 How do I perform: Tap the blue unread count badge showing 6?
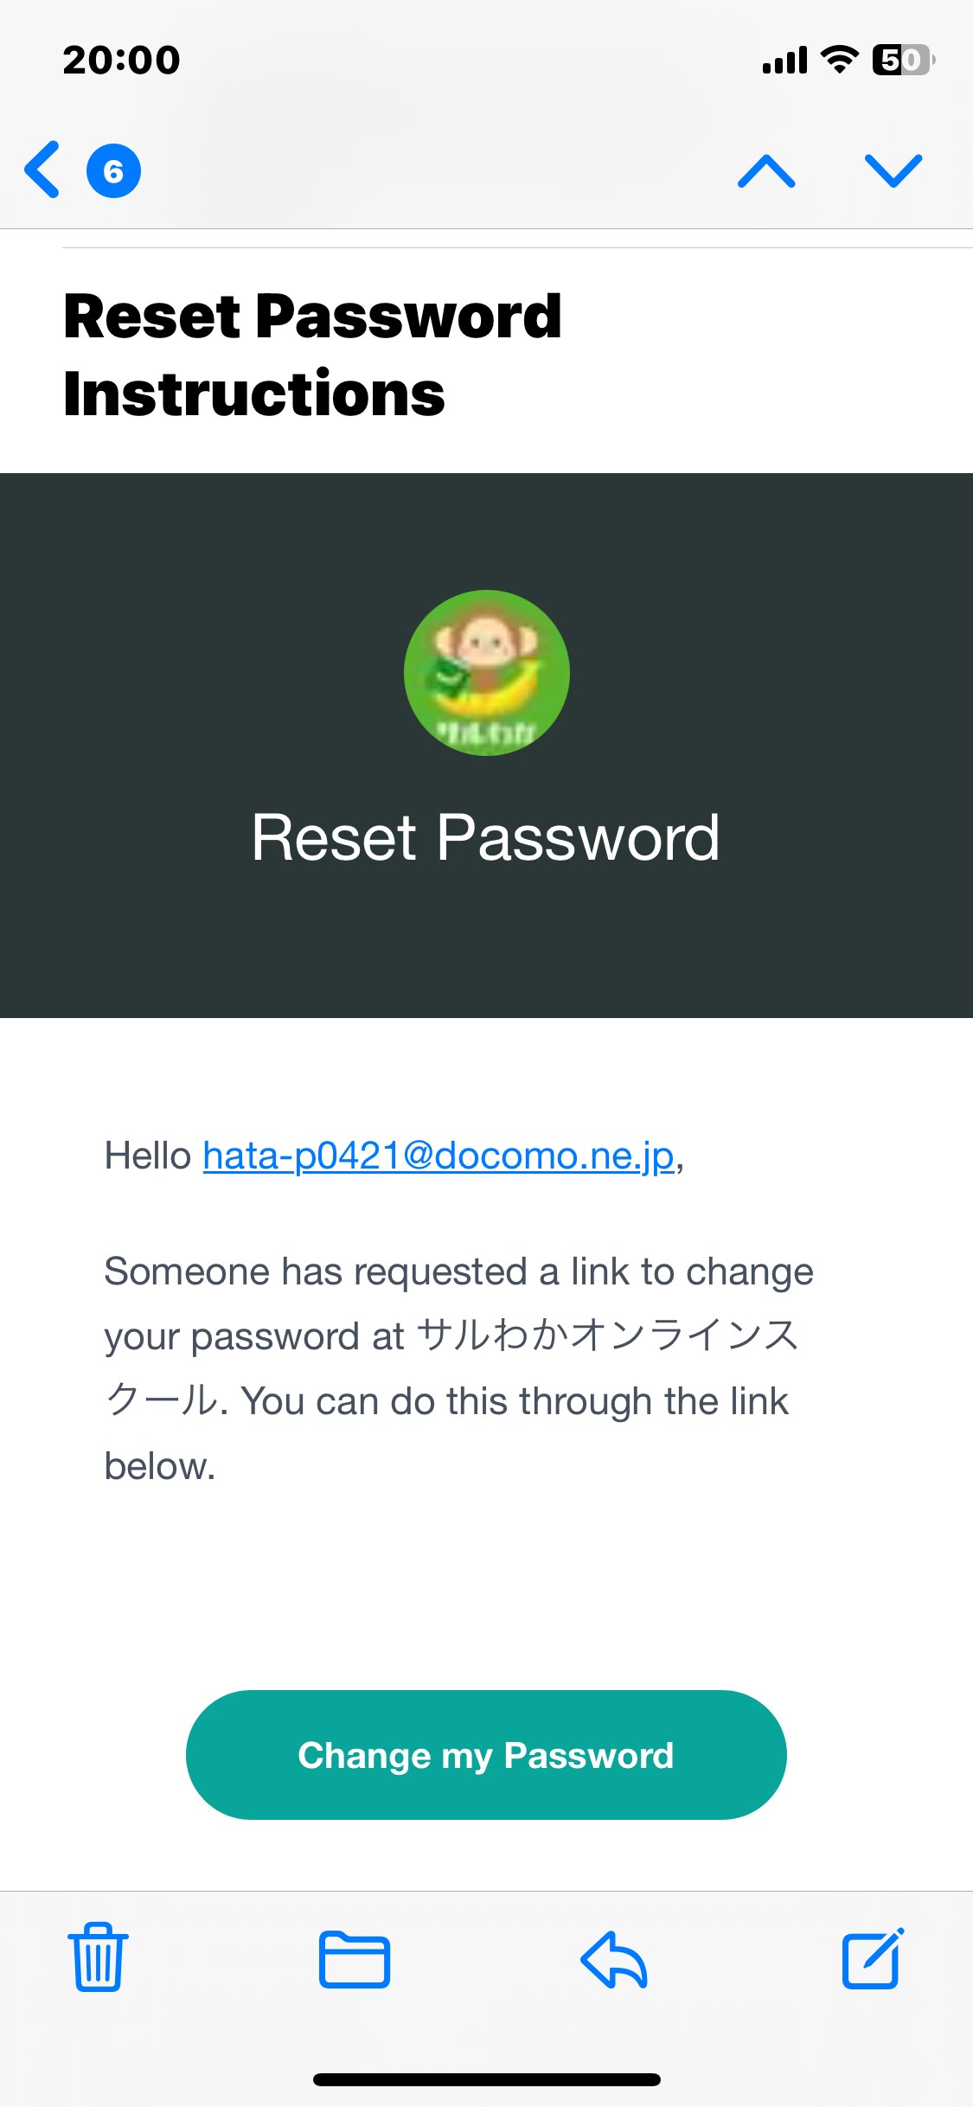(x=113, y=170)
